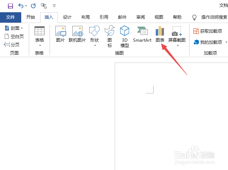Expand the 屏幕截图 dropdown arrow
The image size is (228, 170).
pyautogui.click(x=178, y=46)
